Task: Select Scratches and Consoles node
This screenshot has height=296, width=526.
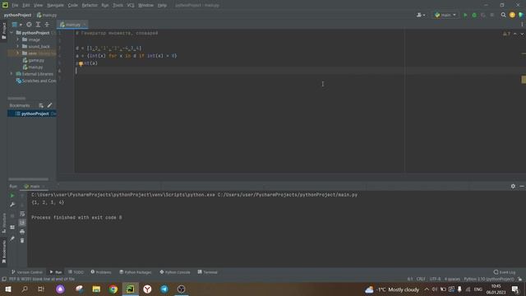Action: [x=36, y=81]
